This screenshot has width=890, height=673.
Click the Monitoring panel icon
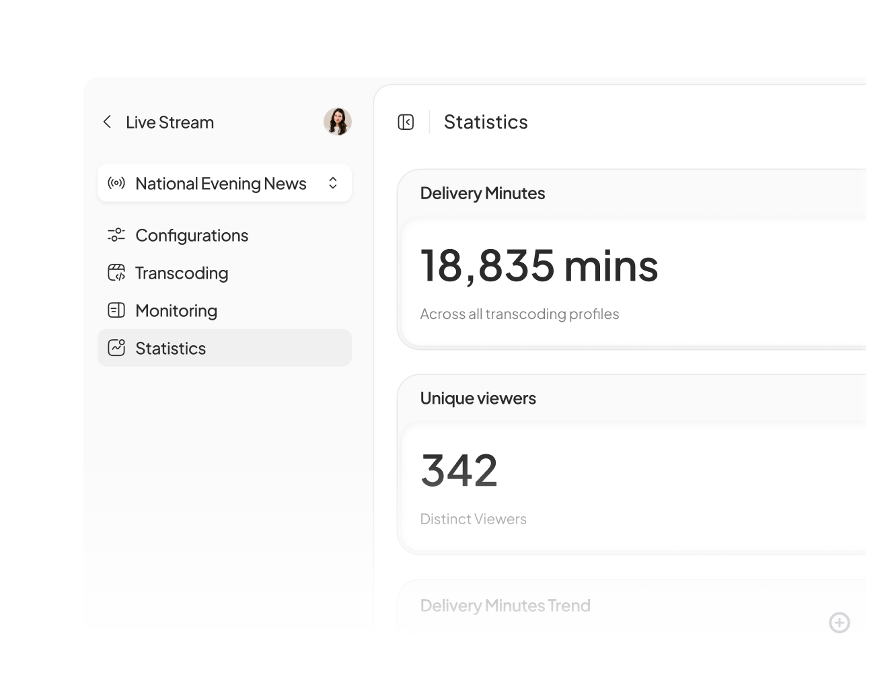pos(116,310)
